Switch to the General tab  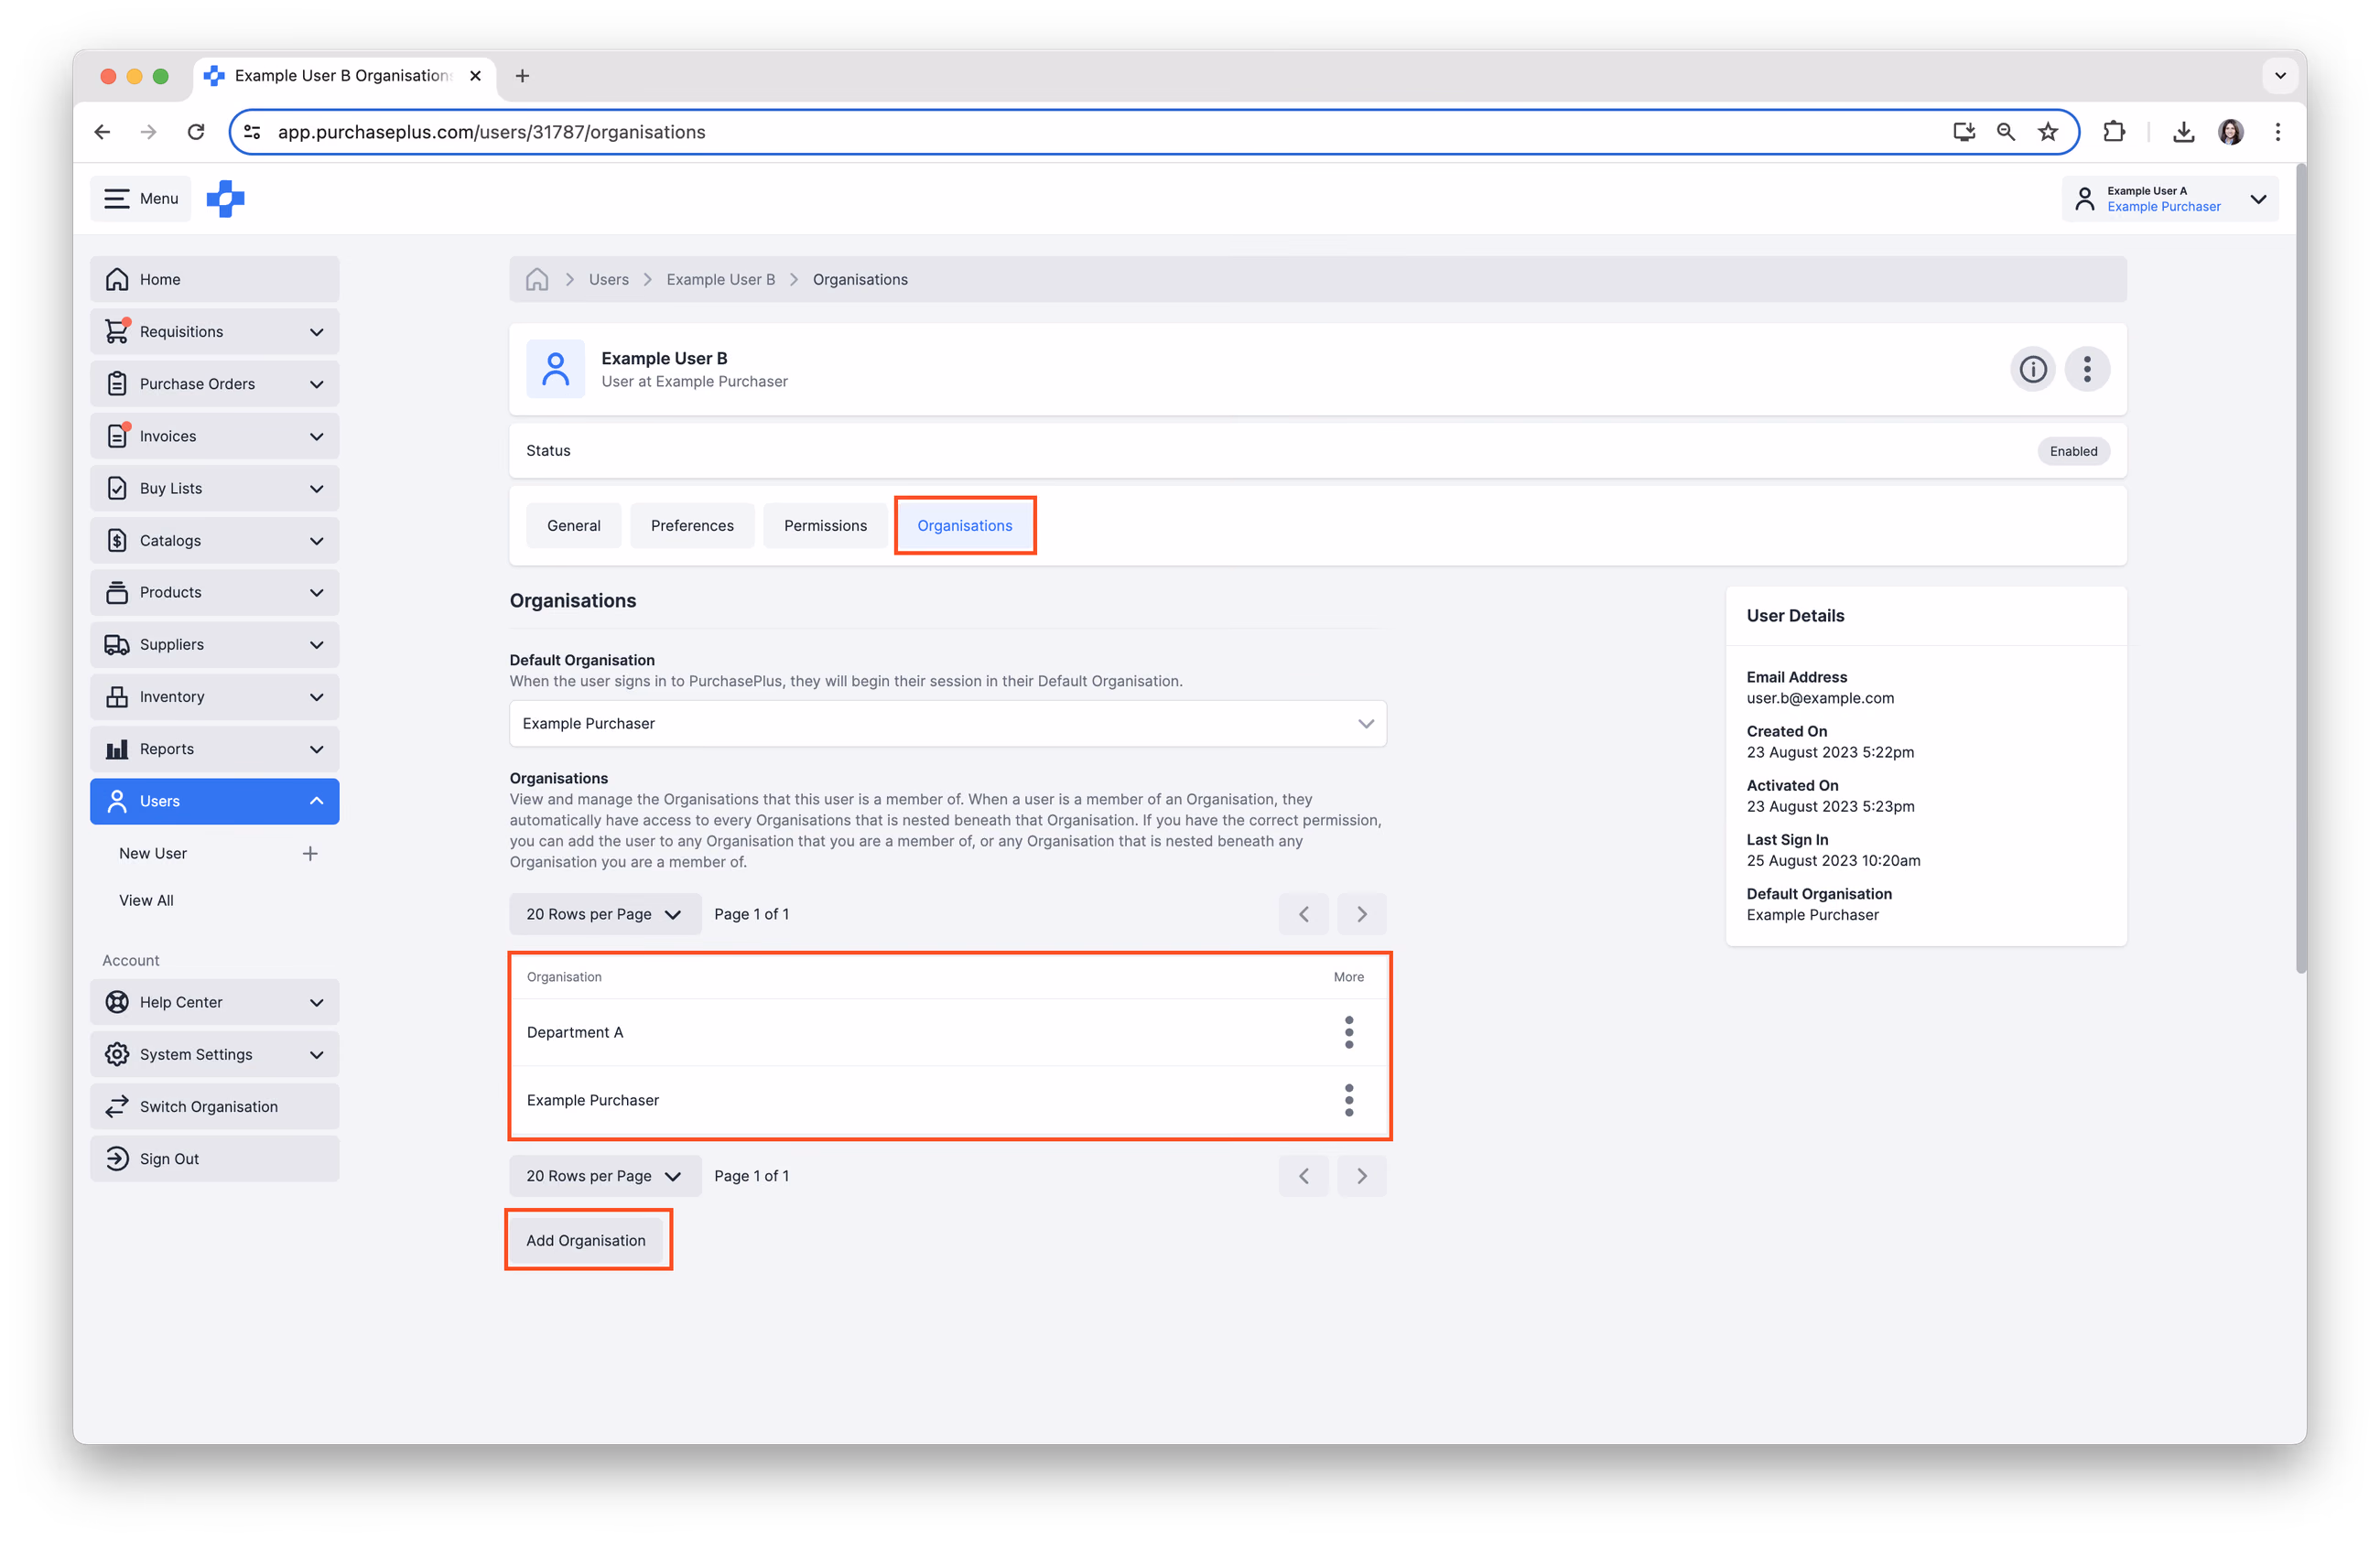coord(574,525)
